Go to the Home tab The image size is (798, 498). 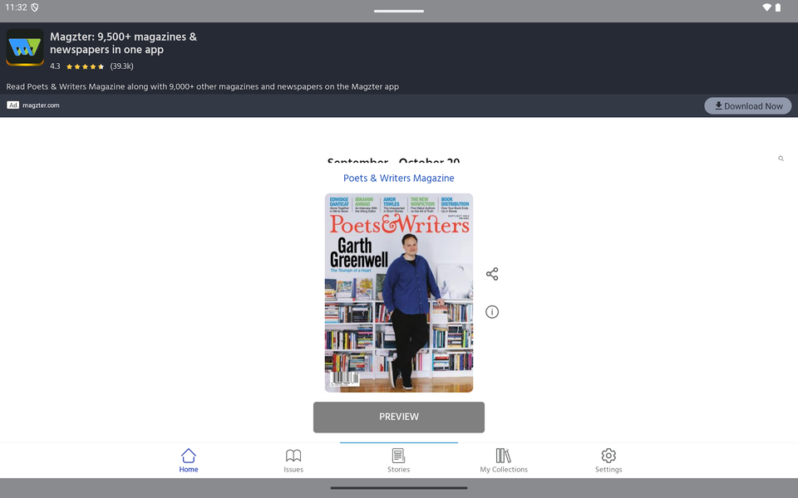pyautogui.click(x=189, y=461)
